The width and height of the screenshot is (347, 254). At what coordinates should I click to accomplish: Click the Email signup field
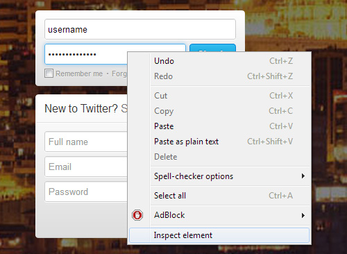point(86,167)
